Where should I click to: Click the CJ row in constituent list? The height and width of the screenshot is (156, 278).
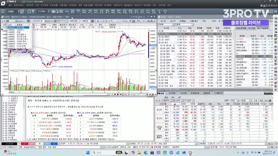[x=255, y=53]
